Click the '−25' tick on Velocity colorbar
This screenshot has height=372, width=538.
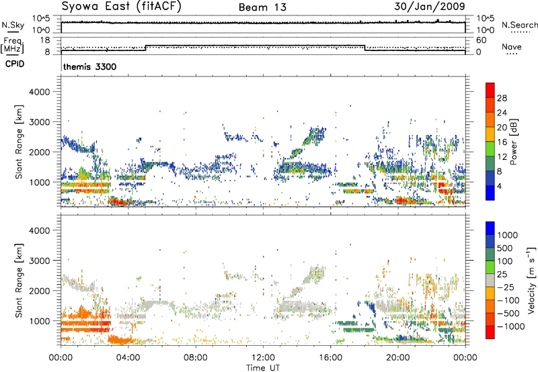click(x=506, y=287)
